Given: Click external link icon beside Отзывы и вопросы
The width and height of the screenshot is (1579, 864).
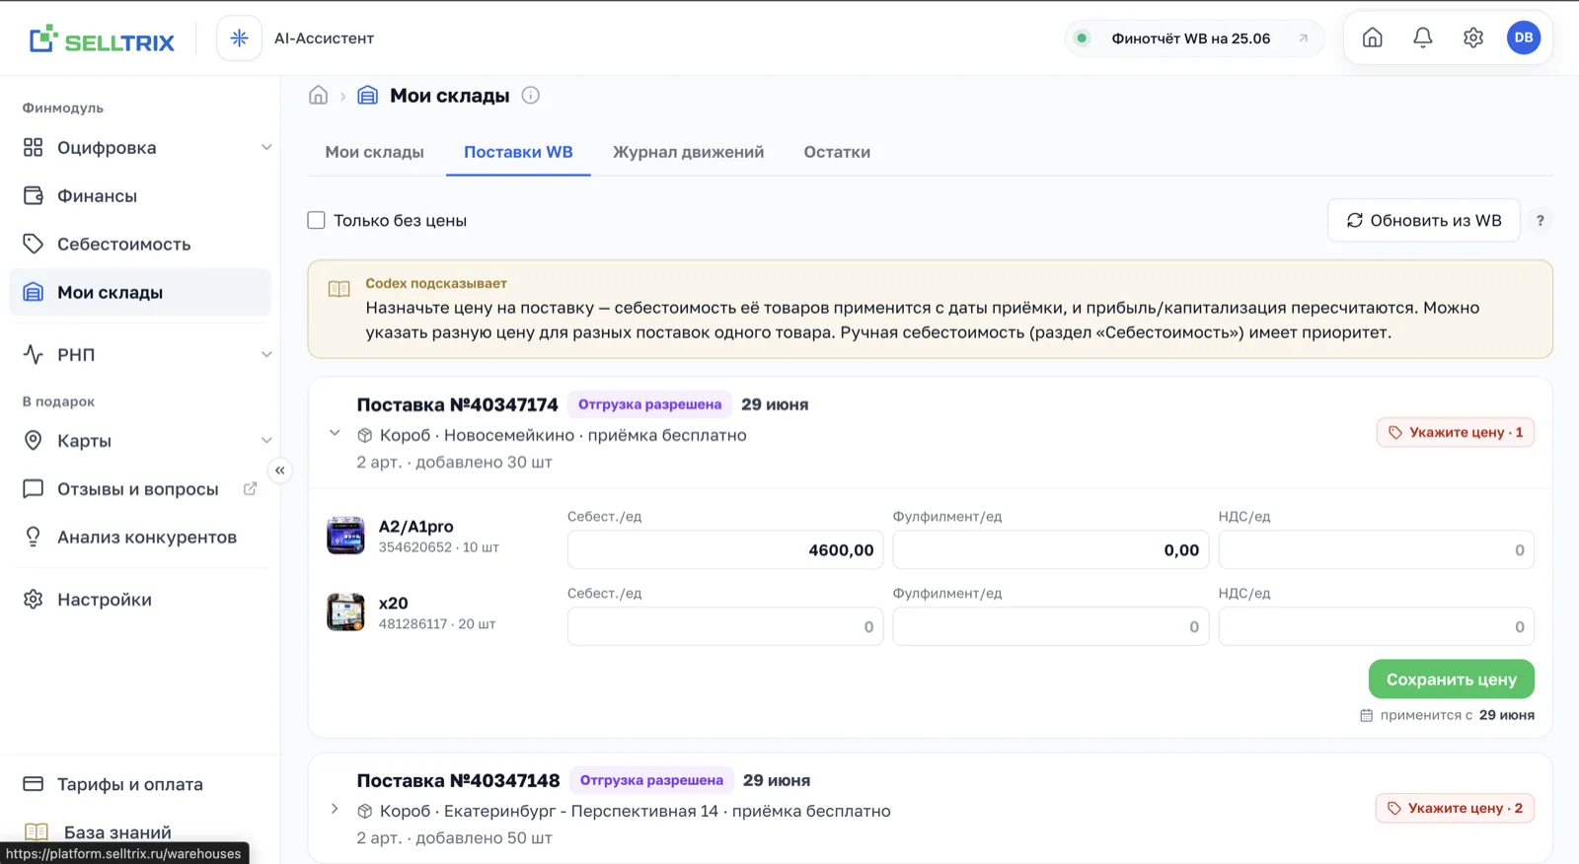Looking at the screenshot, I should [250, 489].
